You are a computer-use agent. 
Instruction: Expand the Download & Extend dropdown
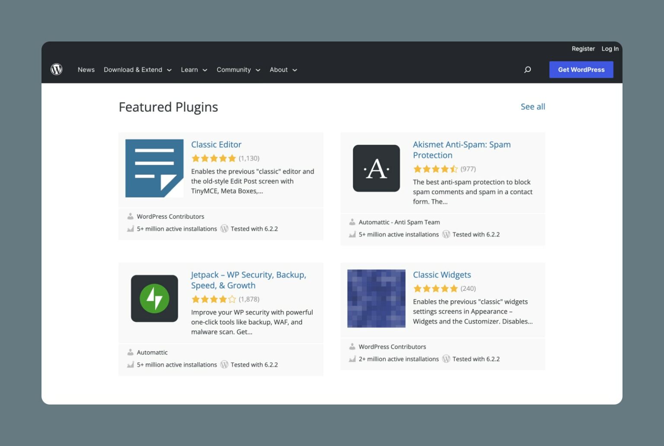[x=137, y=70]
